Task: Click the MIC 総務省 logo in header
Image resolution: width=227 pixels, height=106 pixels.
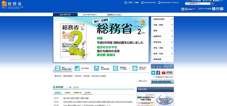Action: [x=13, y=5]
